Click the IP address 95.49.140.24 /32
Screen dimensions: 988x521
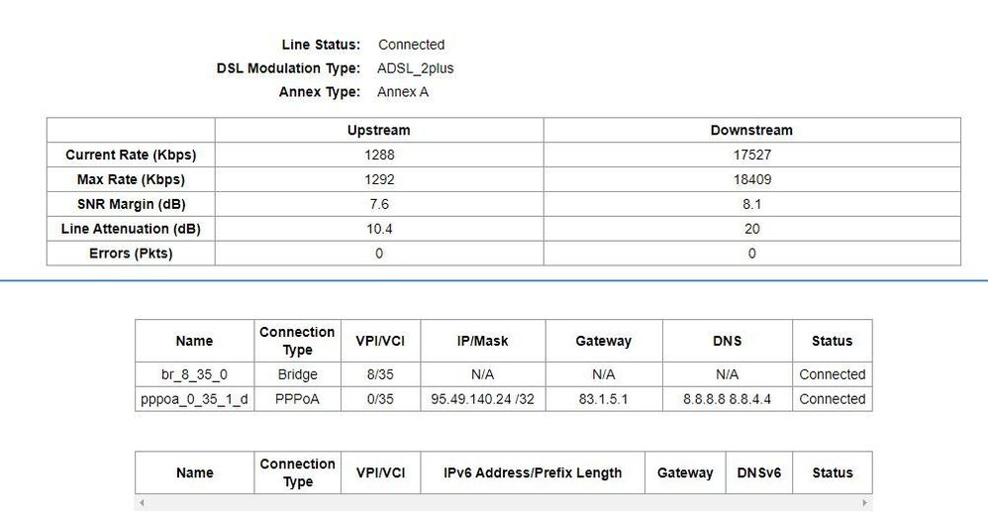pos(482,399)
